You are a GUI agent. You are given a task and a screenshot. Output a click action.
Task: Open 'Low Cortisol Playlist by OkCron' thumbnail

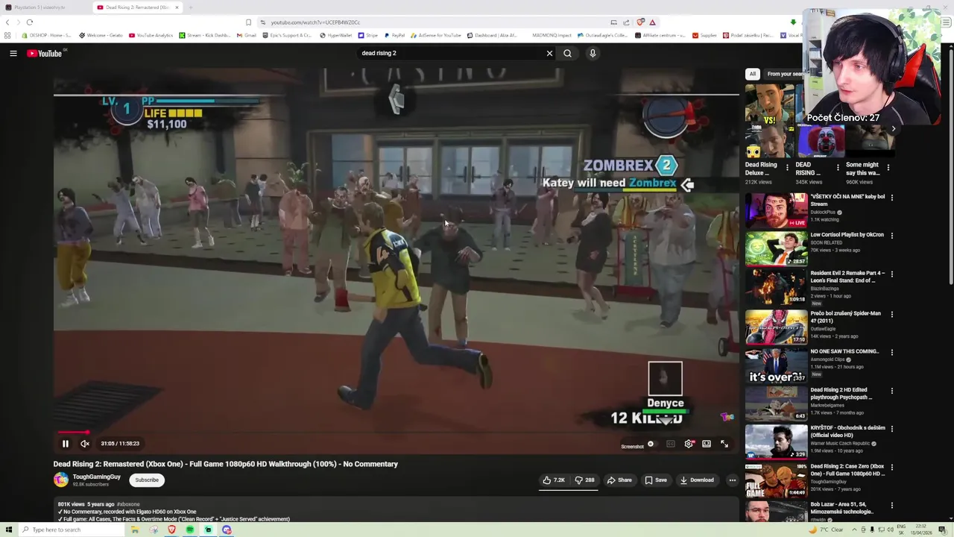(776, 248)
